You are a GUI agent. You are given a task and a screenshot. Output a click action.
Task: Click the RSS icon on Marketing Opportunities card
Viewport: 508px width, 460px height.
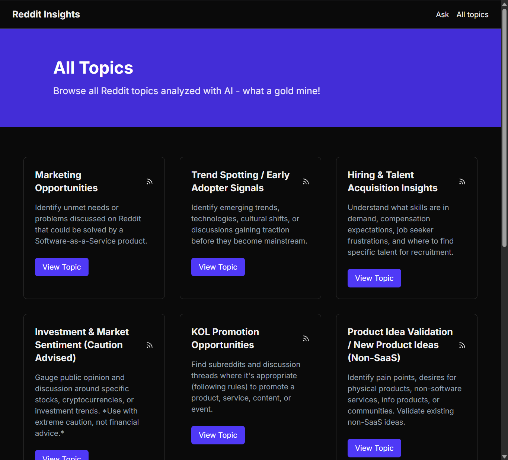coord(149,181)
